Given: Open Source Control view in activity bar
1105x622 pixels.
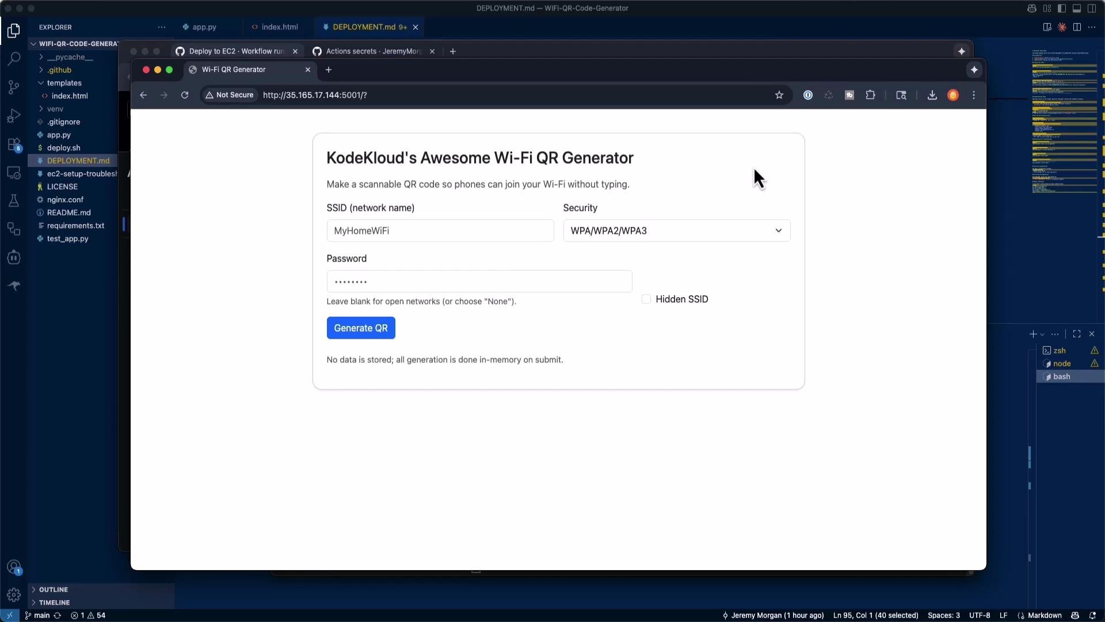Looking at the screenshot, I should pyautogui.click(x=14, y=87).
